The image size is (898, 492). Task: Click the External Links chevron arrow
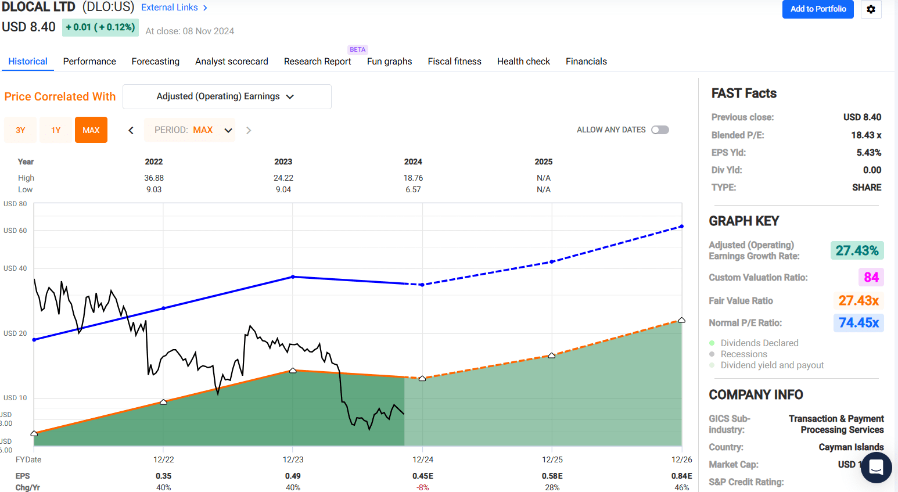[x=205, y=8]
